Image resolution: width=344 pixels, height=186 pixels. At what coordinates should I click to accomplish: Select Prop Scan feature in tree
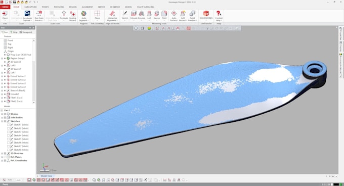coord(21,55)
